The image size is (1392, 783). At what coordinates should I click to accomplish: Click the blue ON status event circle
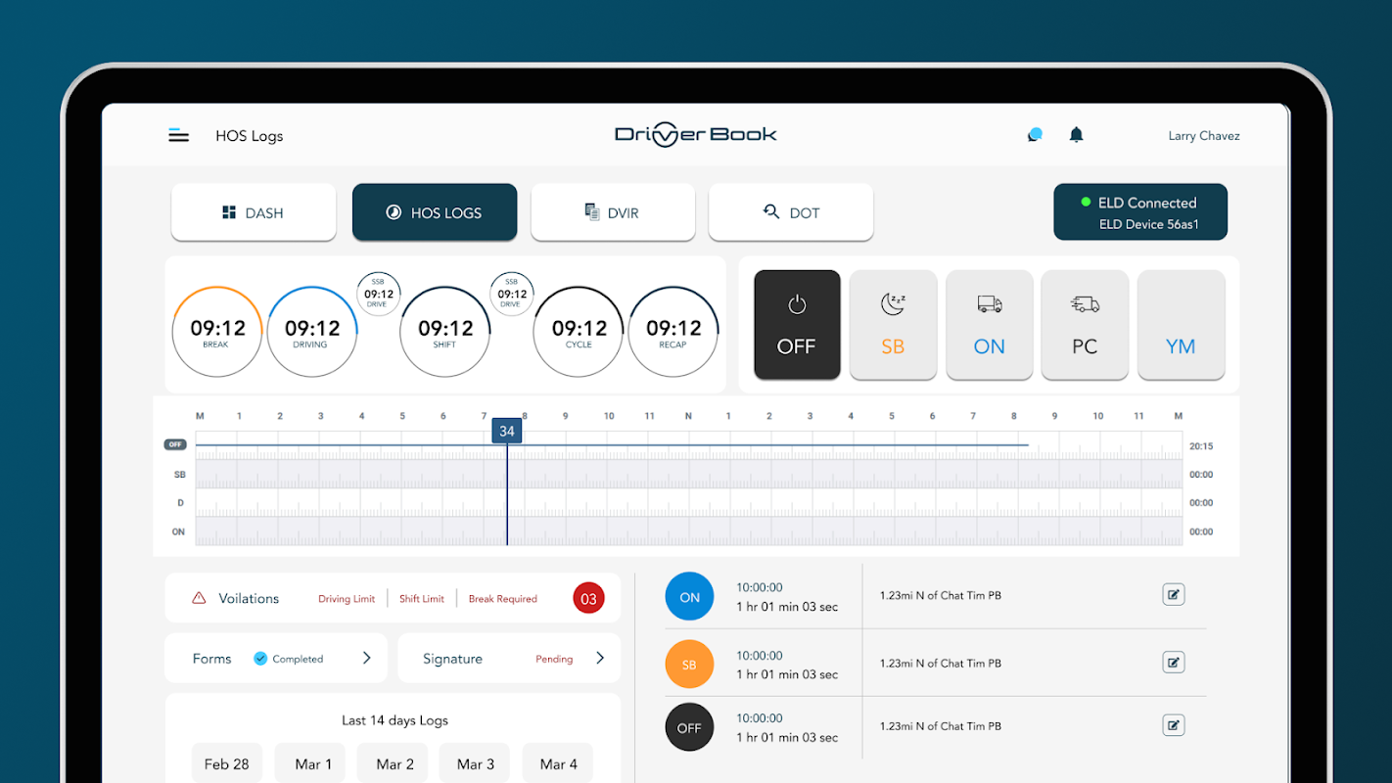point(689,597)
